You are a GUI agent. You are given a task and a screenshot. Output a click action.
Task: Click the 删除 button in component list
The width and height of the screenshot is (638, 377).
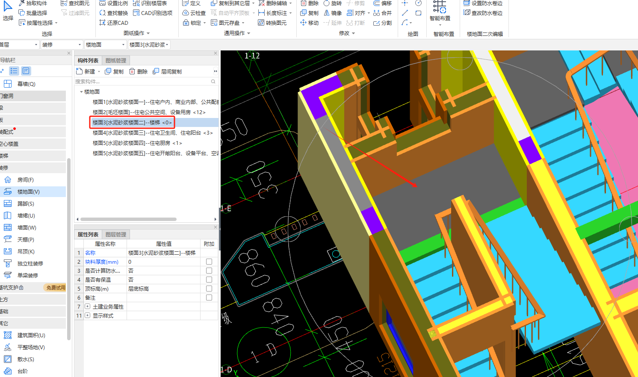pyautogui.click(x=139, y=71)
